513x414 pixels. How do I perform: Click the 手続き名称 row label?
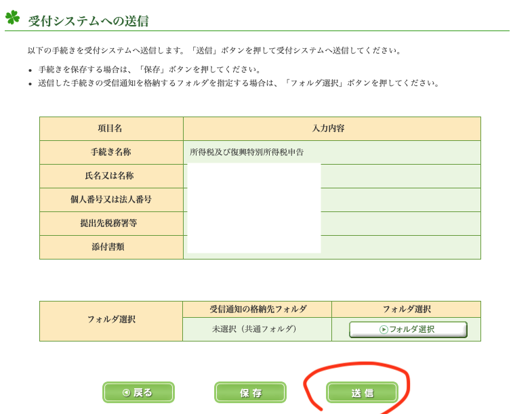[x=110, y=152]
